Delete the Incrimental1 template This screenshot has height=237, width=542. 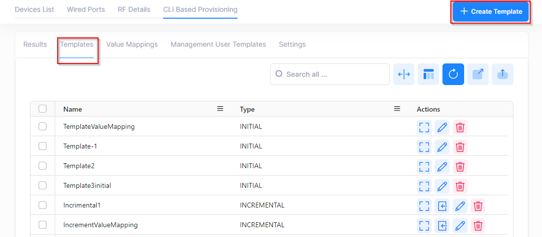(478, 207)
